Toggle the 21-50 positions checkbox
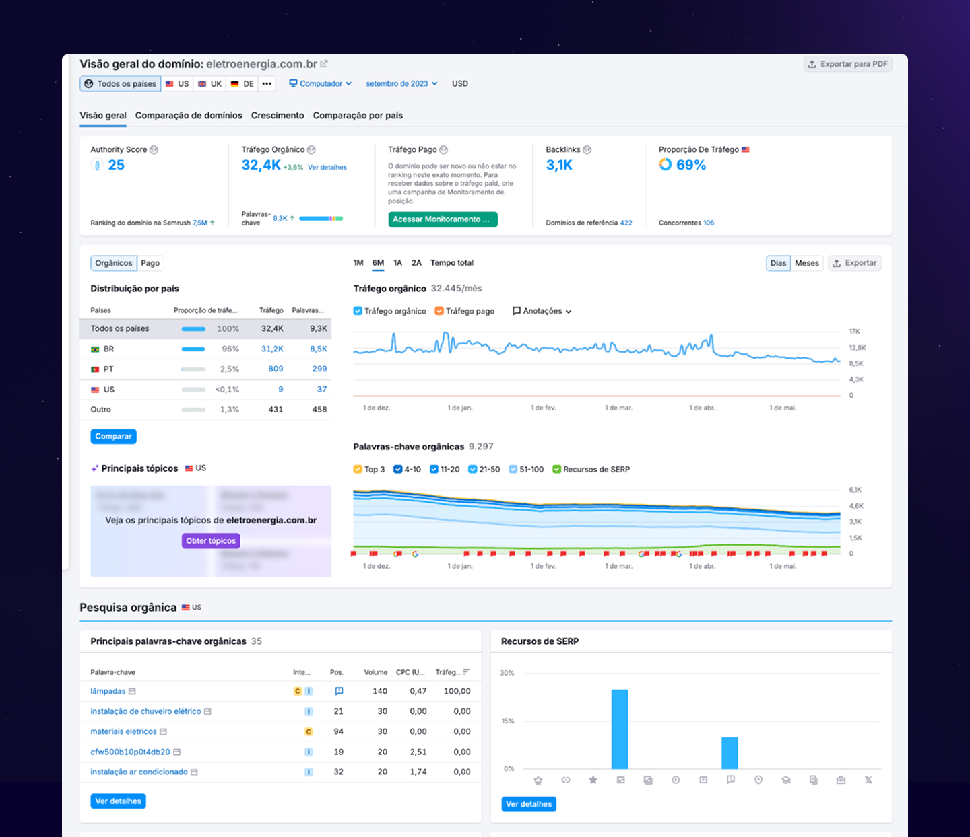Screen dimensions: 970x837 point(473,470)
